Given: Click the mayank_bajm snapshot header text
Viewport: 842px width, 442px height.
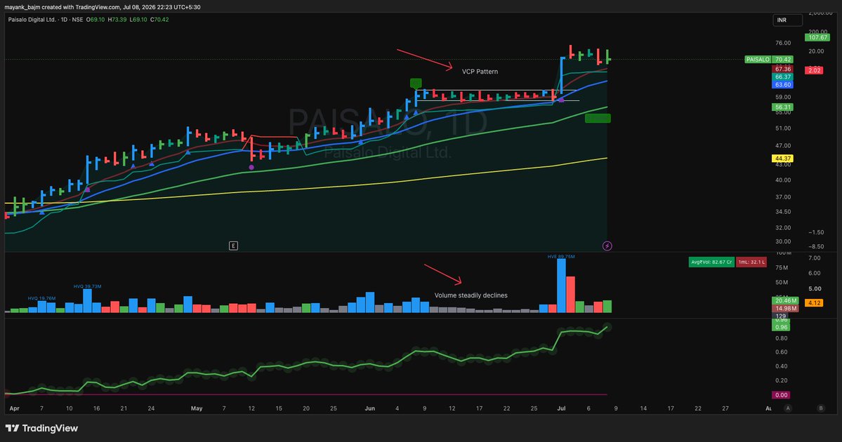Looking at the screenshot, I should (x=103, y=7).
